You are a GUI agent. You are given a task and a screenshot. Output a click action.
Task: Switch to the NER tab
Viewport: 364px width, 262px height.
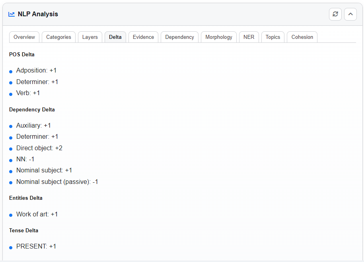[x=249, y=37]
